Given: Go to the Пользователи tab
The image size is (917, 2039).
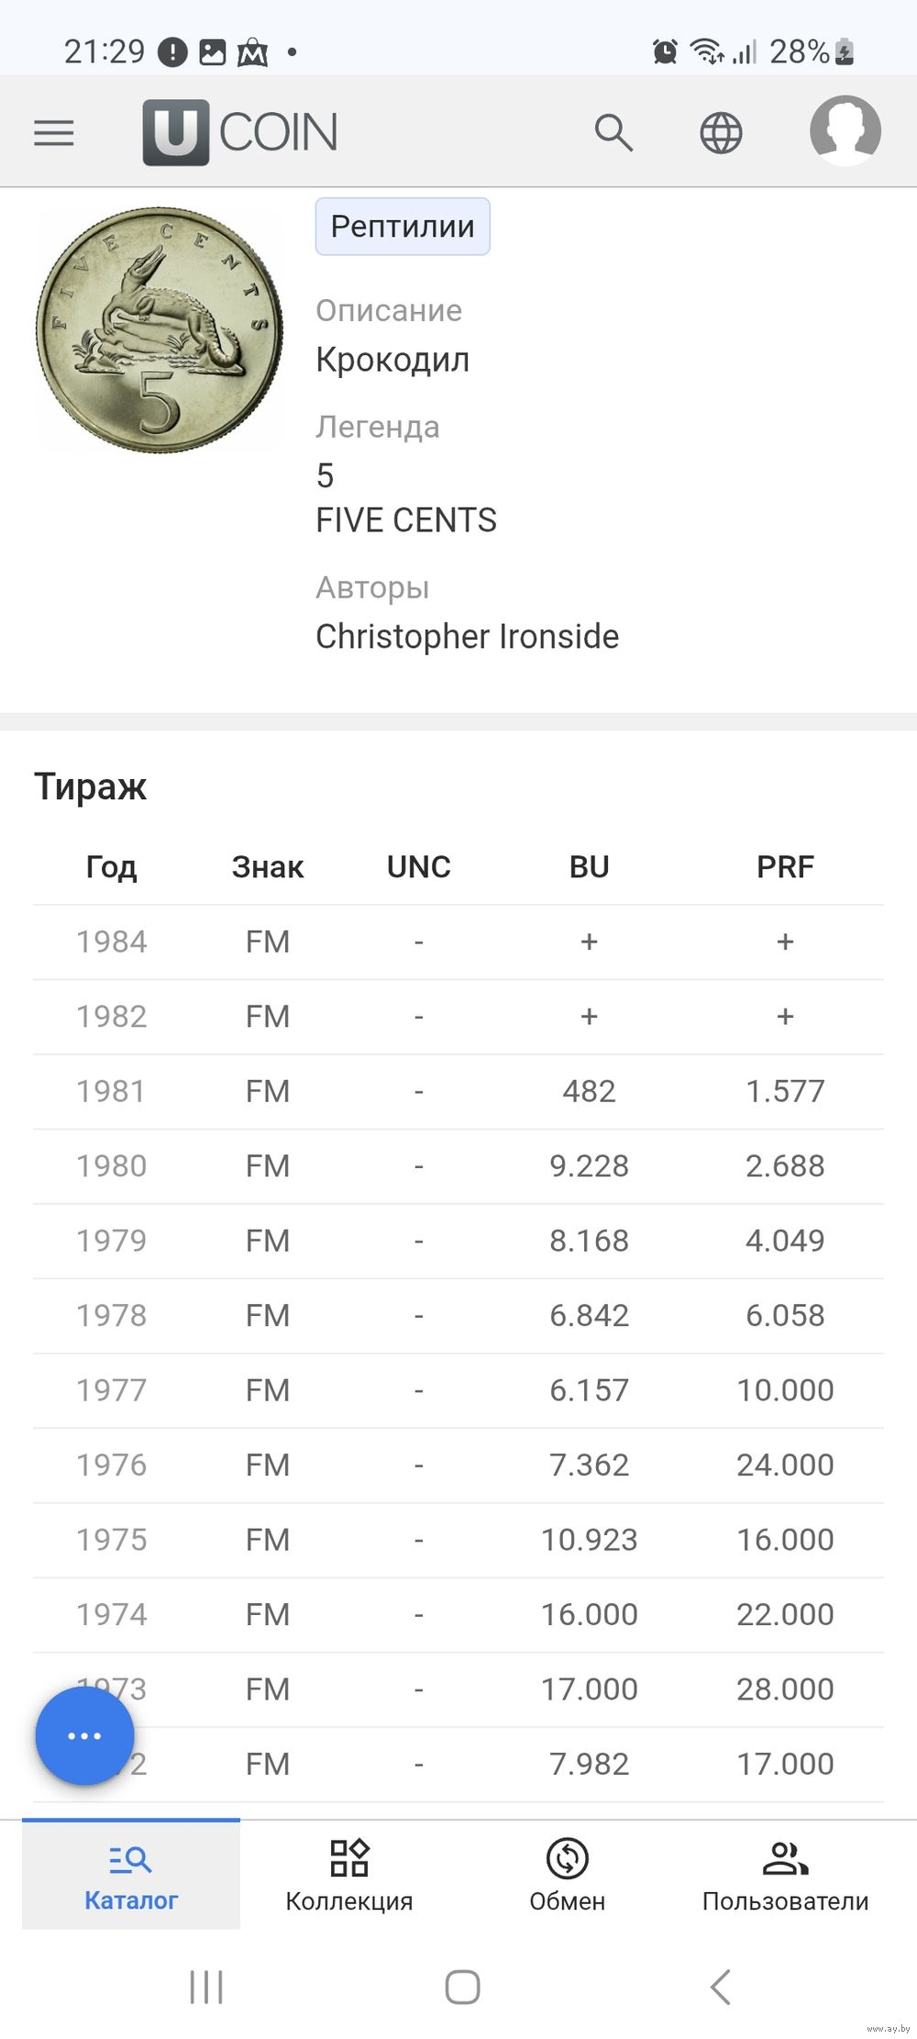Looking at the screenshot, I should tap(785, 1875).
